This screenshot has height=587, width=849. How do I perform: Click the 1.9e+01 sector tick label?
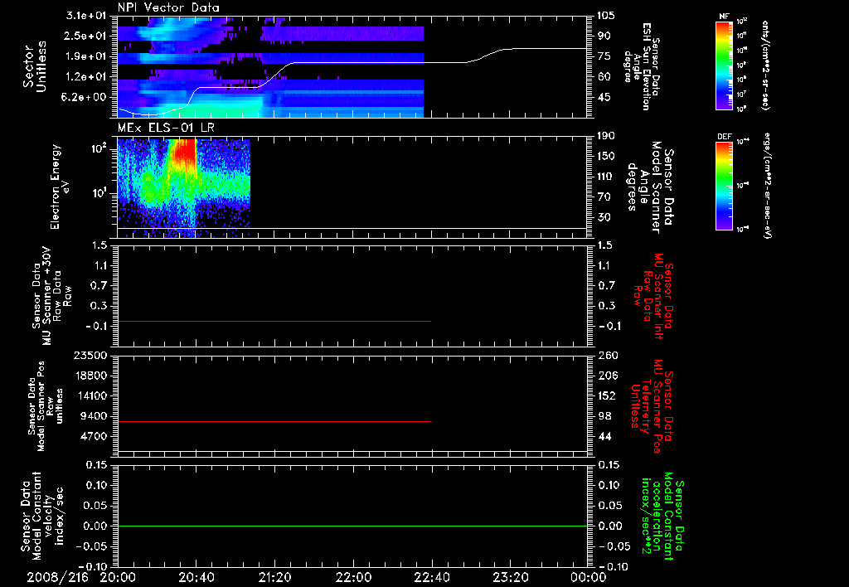point(85,56)
